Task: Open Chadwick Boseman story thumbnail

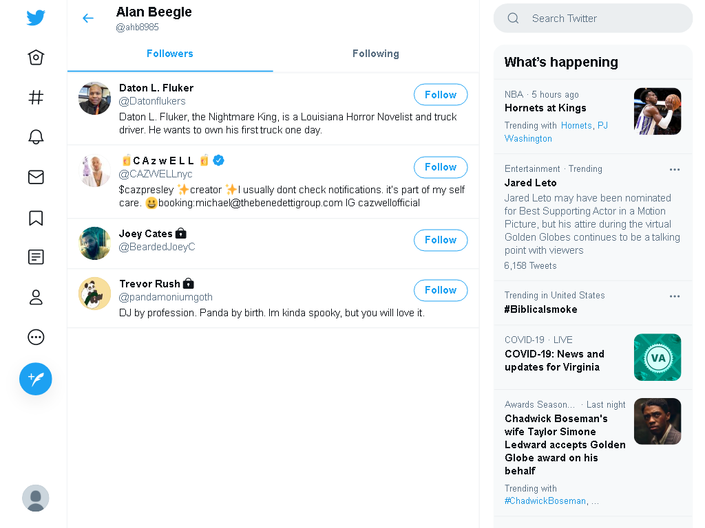Action: click(657, 421)
